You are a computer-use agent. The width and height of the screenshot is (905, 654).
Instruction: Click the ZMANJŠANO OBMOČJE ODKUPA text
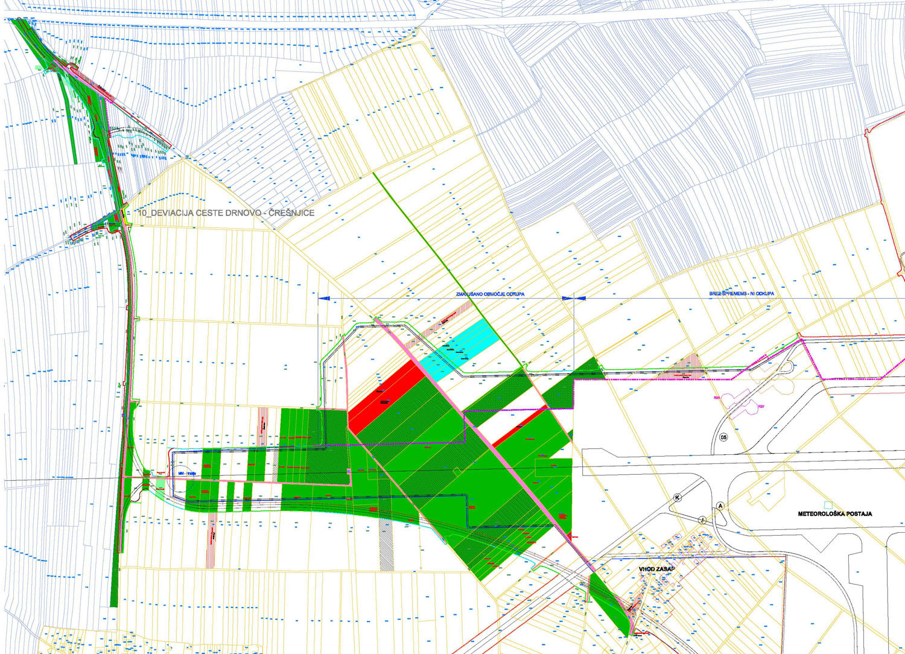pos(490,294)
